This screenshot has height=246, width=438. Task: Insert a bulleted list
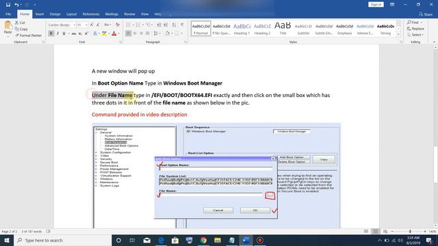click(x=128, y=25)
